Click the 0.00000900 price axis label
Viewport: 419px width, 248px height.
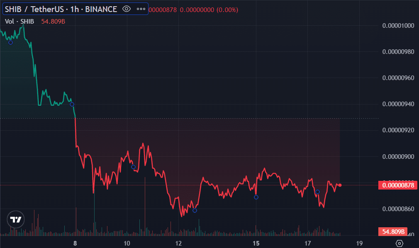398,156
